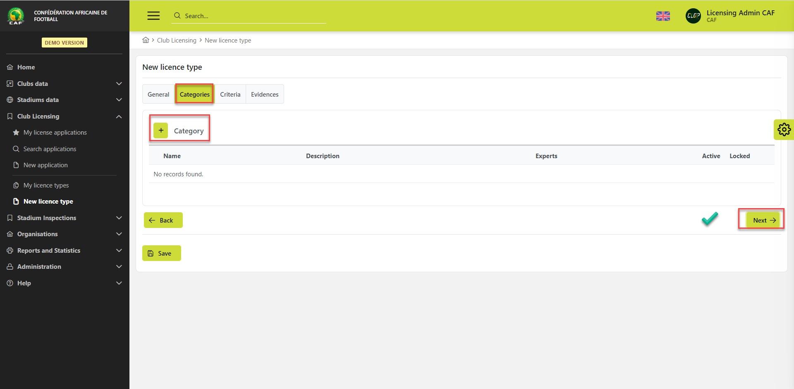Image resolution: width=794 pixels, height=389 pixels.
Task: Switch to the Evidences tab
Action: 265,95
